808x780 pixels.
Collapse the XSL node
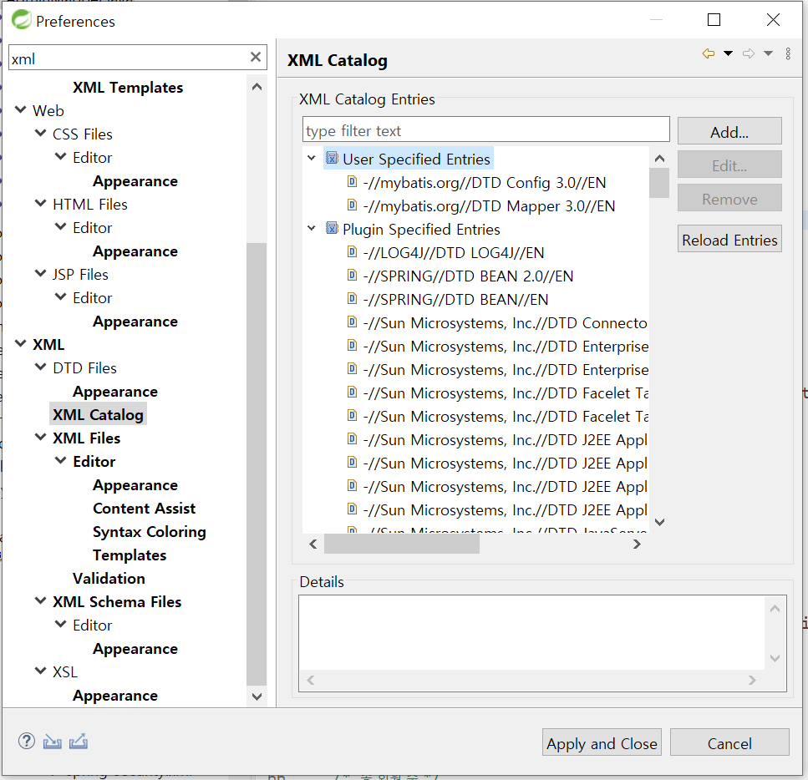point(41,671)
